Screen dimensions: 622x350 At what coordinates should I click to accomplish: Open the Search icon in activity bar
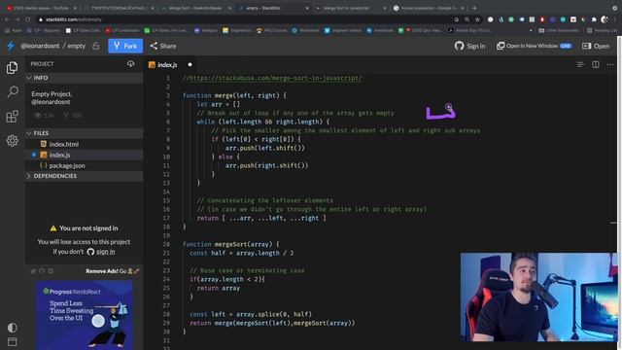pyautogui.click(x=13, y=92)
